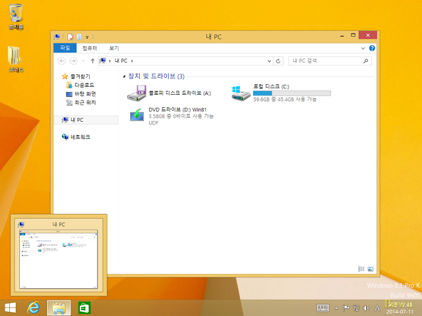This screenshot has height=316, width=422.
Task: Open the 컴퓨터 ribbon tab
Action: (90, 48)
